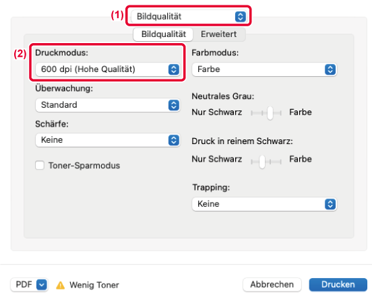This screenshot has width=372, height=299.
Task: Expand the Trapping Keine dropdown
Action: tap(264, 204)
